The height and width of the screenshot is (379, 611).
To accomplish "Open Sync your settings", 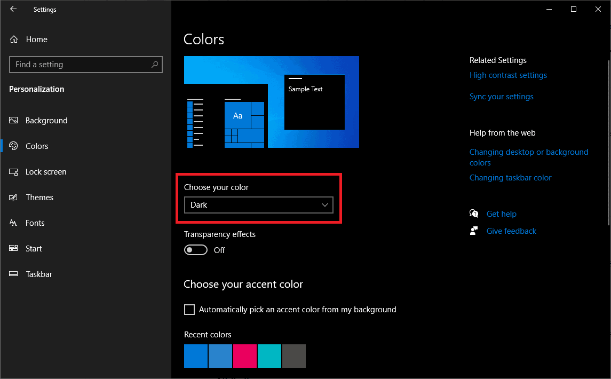I will 501,96.
